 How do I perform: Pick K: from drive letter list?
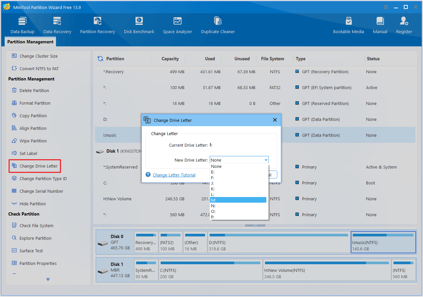[x=238, y=189]
